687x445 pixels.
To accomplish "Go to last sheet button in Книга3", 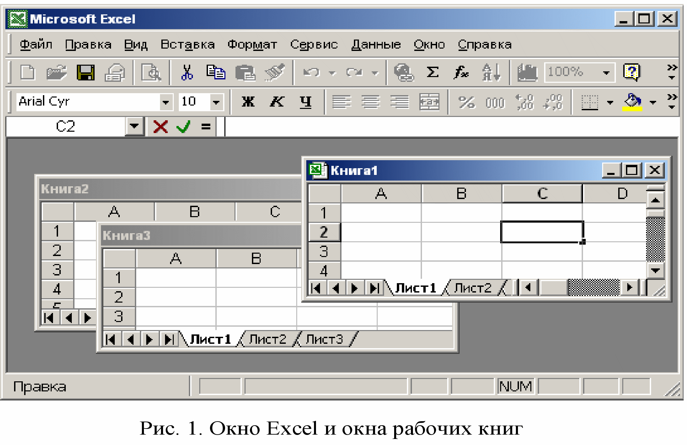I will pyautogui.click(x=169, y=339).
